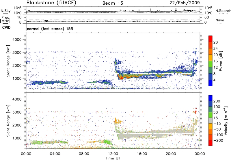
Task: Click the "Velocity [m s⁻¹]" color bar label
Action: pyautogui.click(x=226, y=121)
